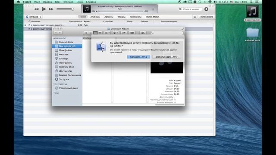Click the iTunes library search field
This screenshot has height=155, width=276.
click(190, 9)
